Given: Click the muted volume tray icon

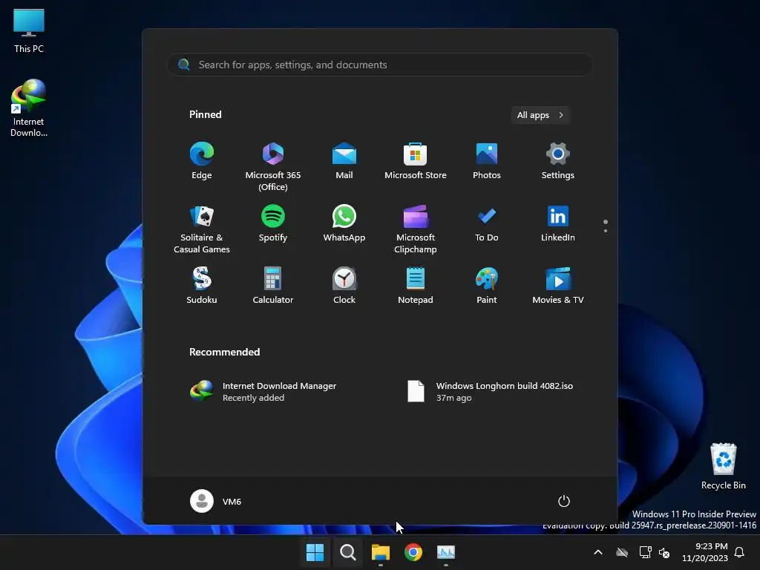Looking at the screenshot, I should click(664, 552).
